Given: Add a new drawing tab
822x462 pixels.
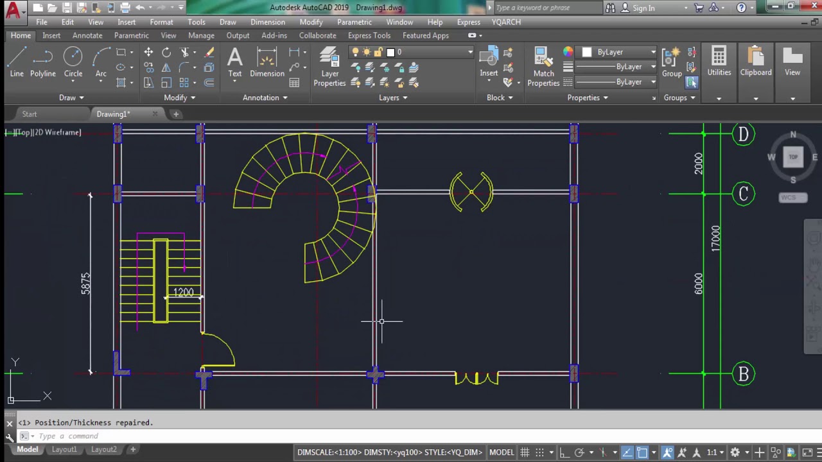Looking at the screenshot, I should click(x=176, y=114).
